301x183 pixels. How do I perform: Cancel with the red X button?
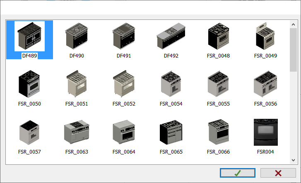tap(278, 173)
